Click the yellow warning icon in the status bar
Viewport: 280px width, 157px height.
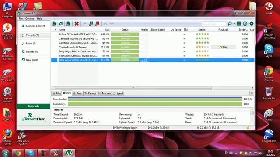248,128
